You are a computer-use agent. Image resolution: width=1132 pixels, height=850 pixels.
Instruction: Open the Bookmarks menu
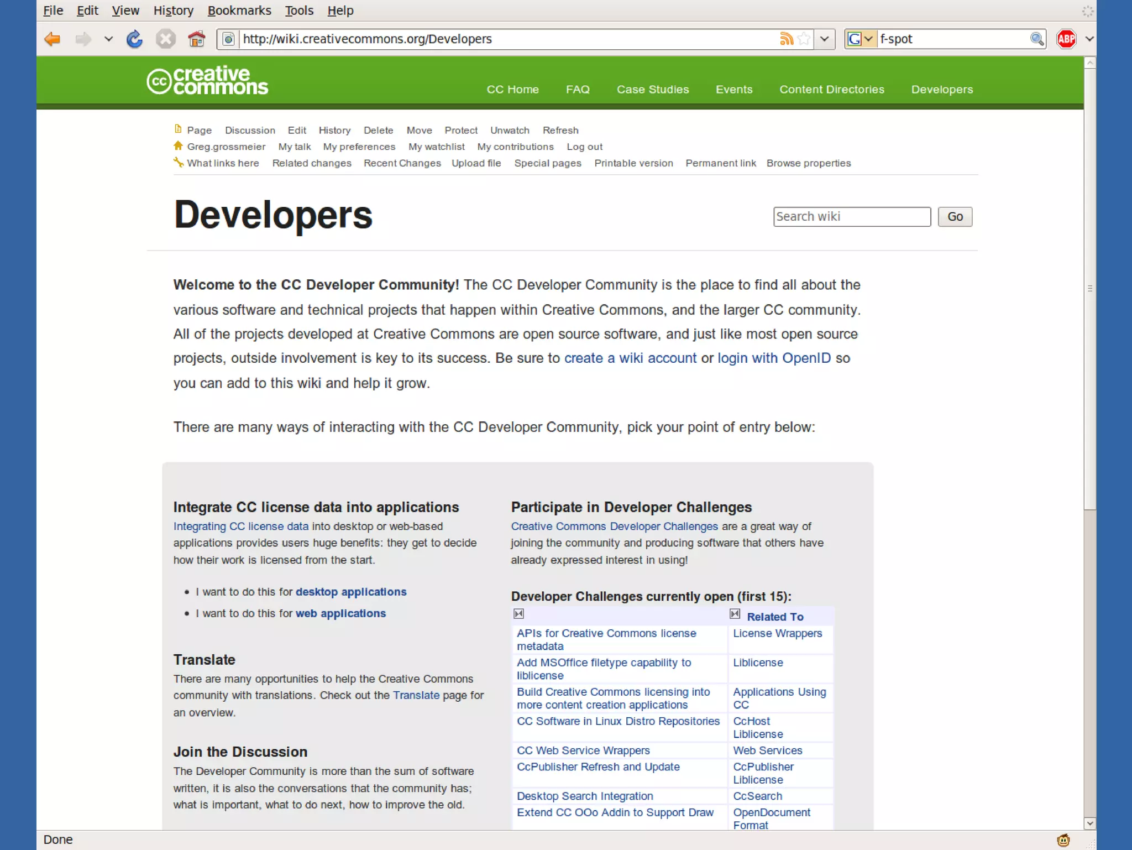[239, 11]
